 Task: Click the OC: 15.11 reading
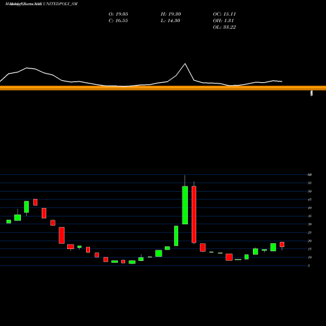click(224, 14)
